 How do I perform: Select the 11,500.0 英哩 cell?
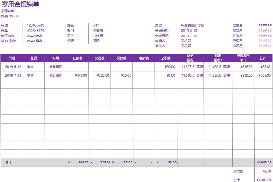click(x=190, y=76)
